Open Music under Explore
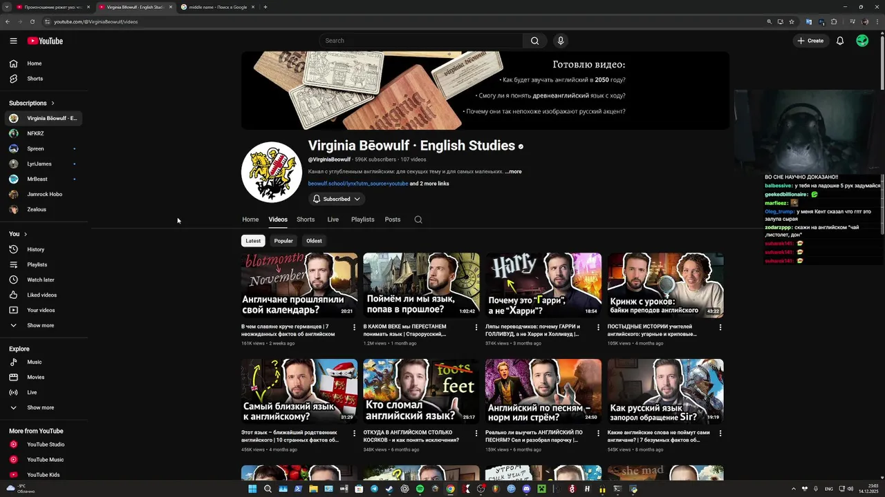Image resolution: width=885 pixels, height=497 pixels. [x=44, y=362]
